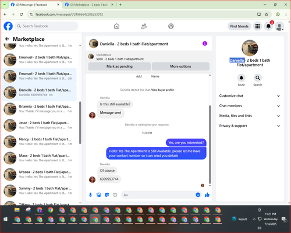Open Daniella's large profile picture in sidebar
Screen dimensions: 291x233
pos(250,48)
